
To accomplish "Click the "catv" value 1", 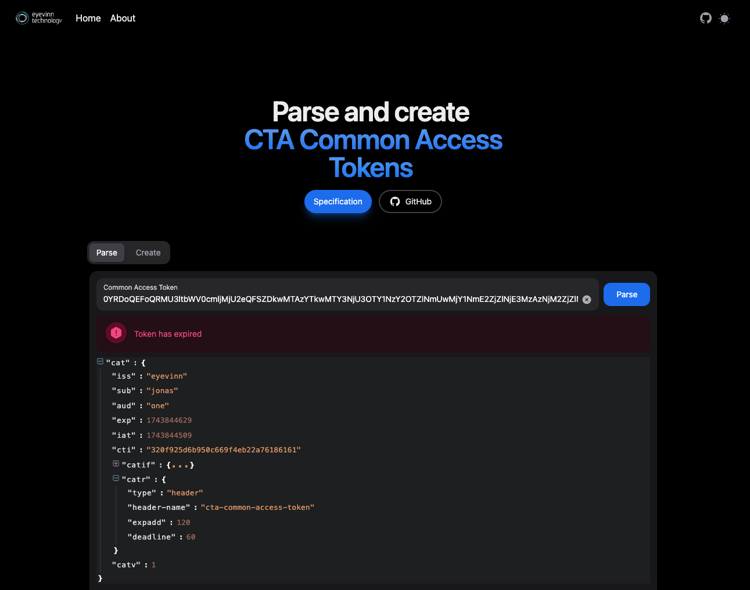I will 153,565.
